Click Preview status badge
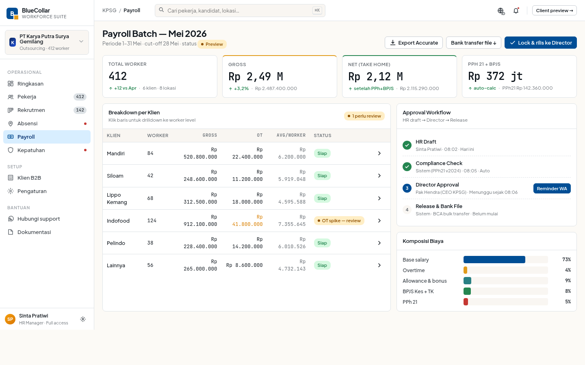 tap(212, 44)
